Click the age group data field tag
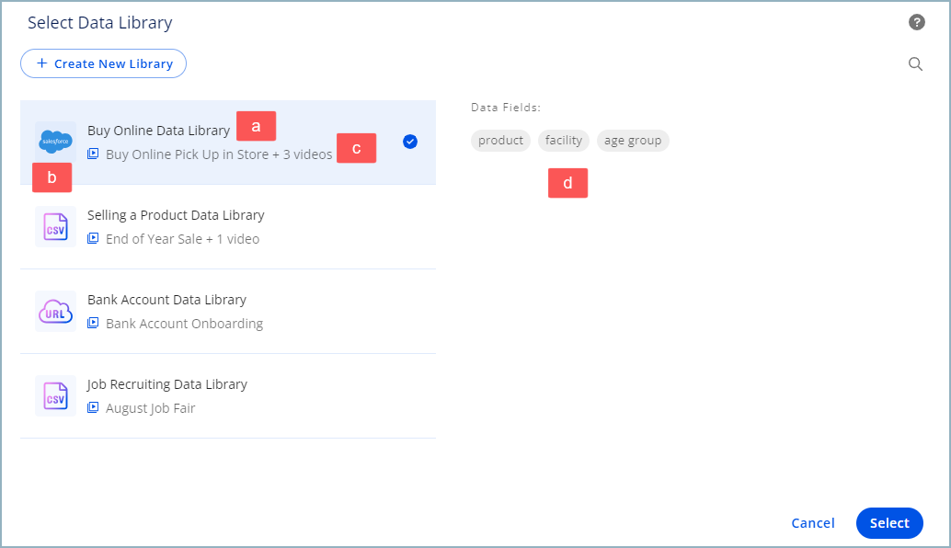This screenshot has width=951, height=548. coord(633,141)
